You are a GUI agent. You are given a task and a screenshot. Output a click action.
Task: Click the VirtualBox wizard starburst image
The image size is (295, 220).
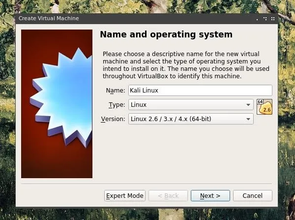[x=57, y=104]
